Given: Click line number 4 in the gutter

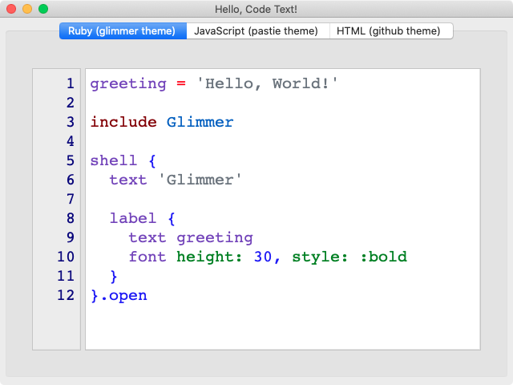Looking at the screenshot, I should (71, 141).
